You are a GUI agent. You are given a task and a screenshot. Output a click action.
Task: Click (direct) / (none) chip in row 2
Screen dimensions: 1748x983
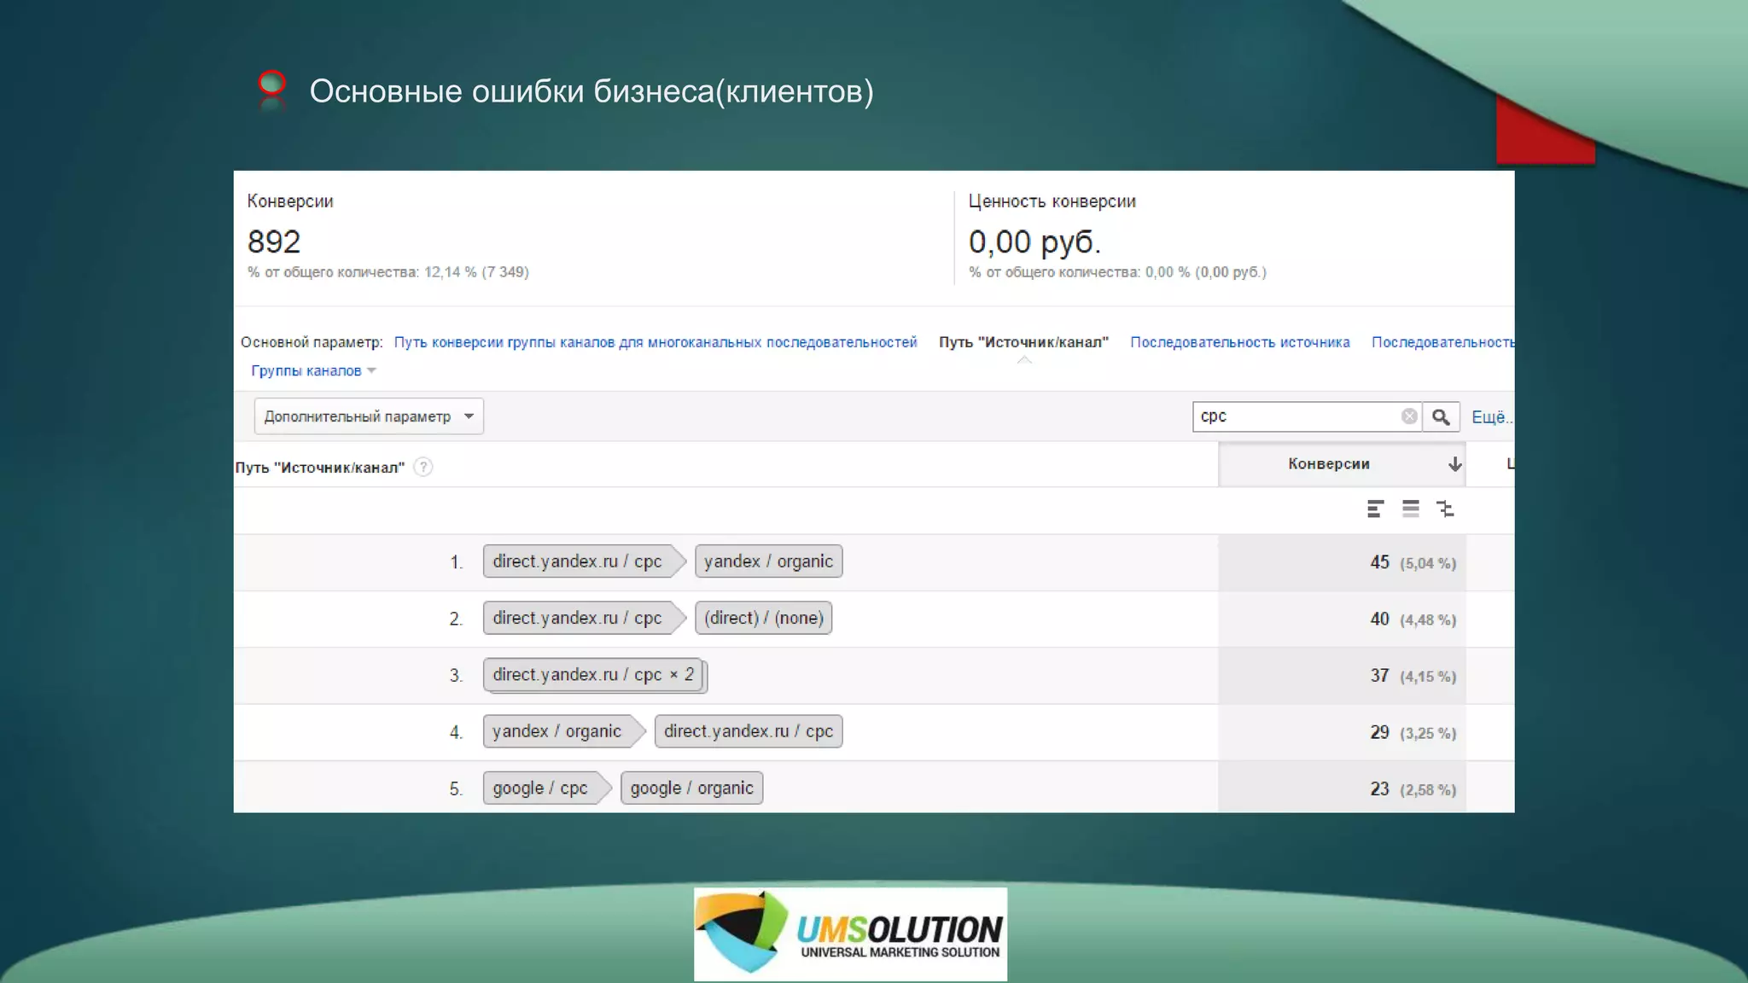(763, 618)
